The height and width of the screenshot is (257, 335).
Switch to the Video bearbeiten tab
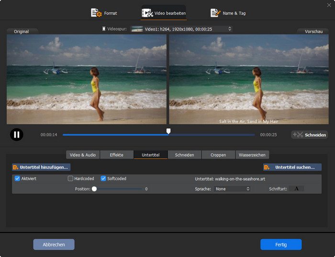[164, 13]
